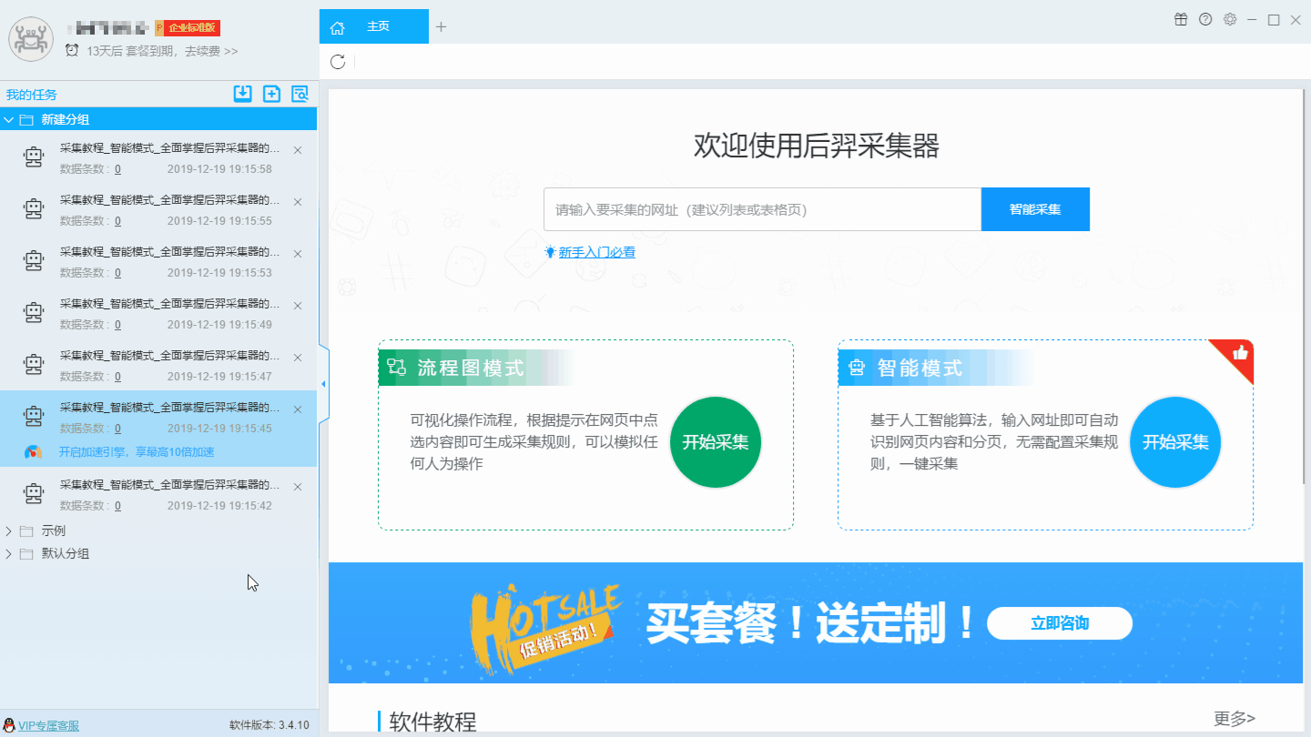Click the renewal reminder 去续费 link

pyautogui.click(x=211, y=51)
